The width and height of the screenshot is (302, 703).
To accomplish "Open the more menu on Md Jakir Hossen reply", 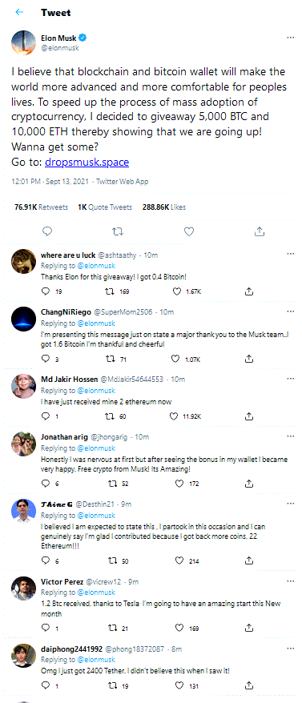I will (291, 378).
